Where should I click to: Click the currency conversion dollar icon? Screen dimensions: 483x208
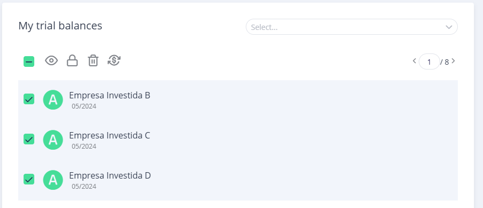point(114,60)
